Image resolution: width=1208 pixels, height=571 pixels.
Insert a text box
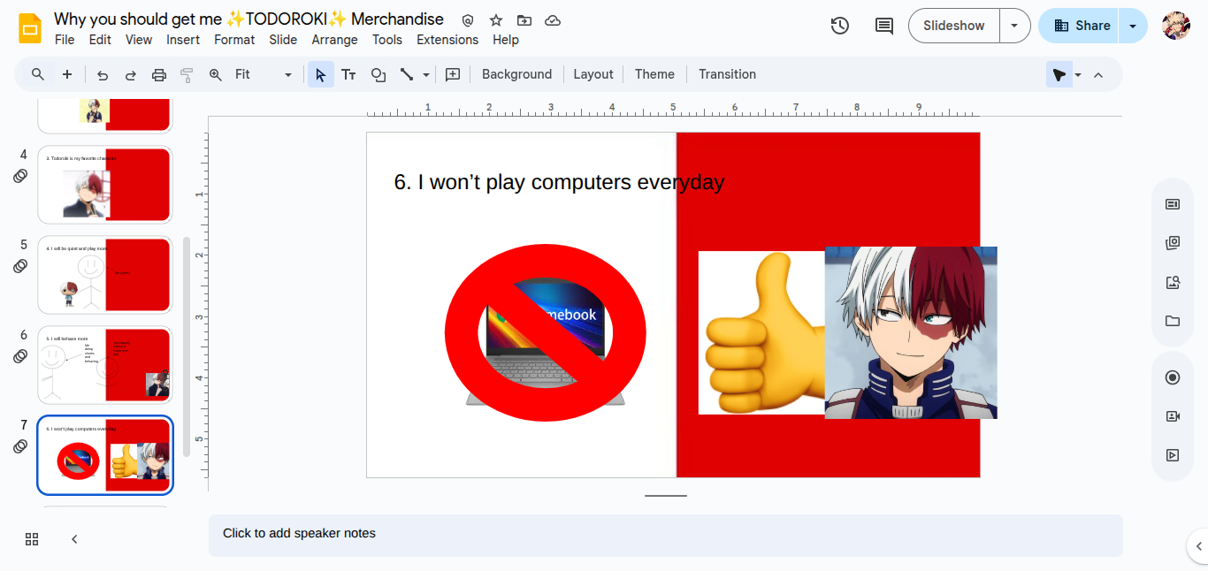tap(349, 74)
